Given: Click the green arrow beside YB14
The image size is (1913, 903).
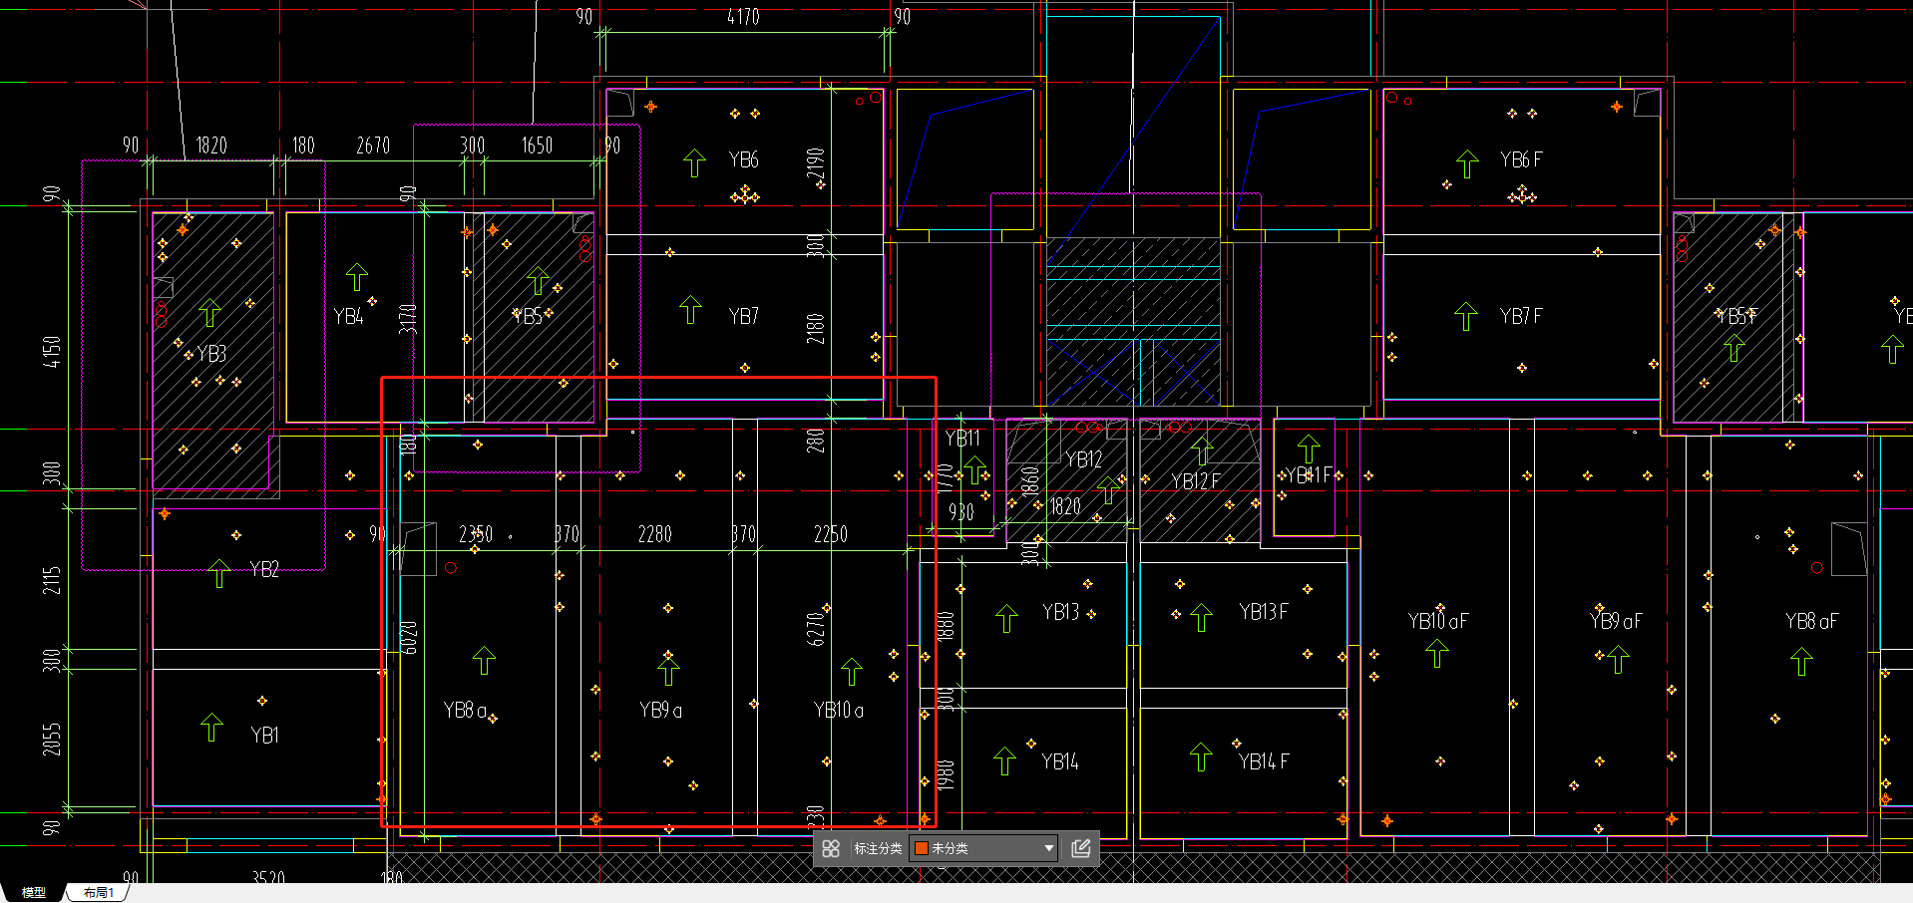Looking at the screenshot, I should 1004,760.
